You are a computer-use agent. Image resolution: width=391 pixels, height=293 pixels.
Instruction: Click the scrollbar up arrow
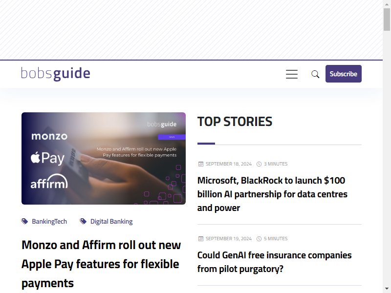click(x=387, y=3)
